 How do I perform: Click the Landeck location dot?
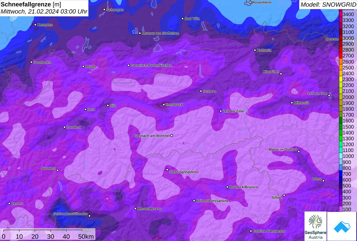coord(65,127)
